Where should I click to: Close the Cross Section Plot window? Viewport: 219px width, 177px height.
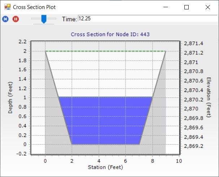[208, 7]
